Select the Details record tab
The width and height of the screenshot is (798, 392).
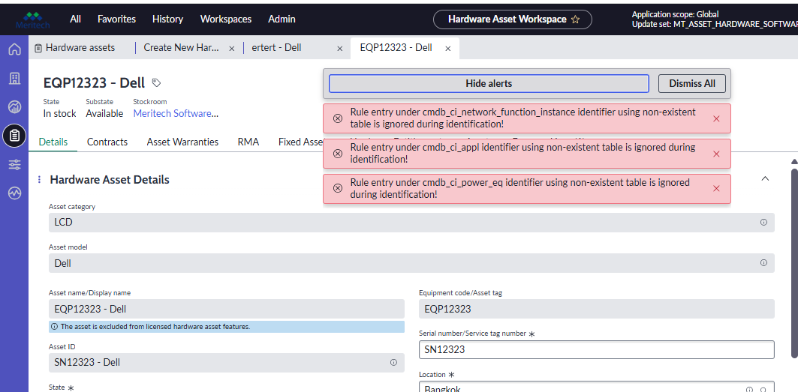coord(53,142)
